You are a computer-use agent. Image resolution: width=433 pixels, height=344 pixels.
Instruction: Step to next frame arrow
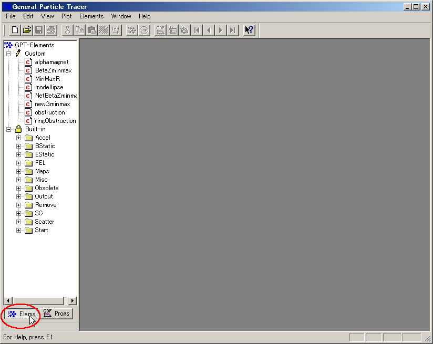(x=221, y=30)
